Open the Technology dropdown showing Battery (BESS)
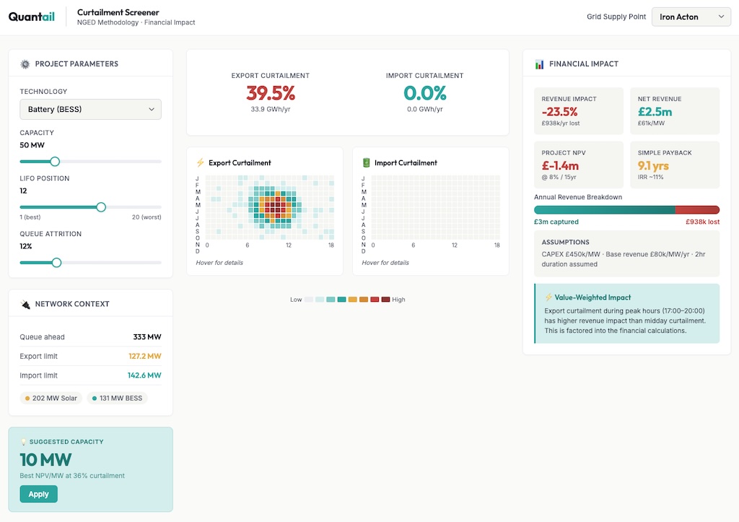 click(89, 109)
